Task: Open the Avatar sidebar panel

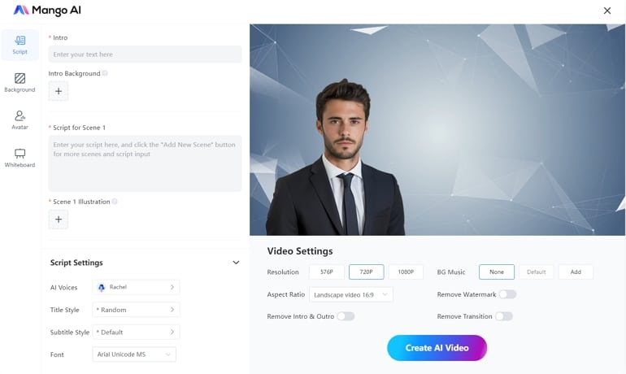Action: click(20, 120)
